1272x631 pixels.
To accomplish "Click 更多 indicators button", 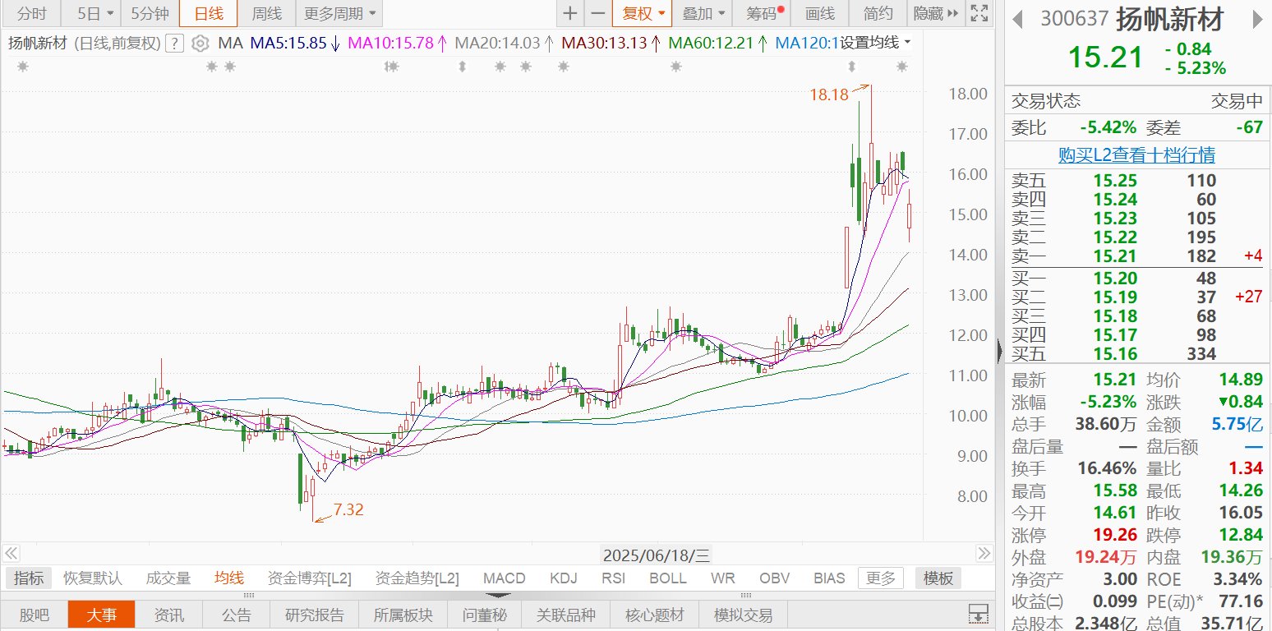I will (x=881, y=578).
